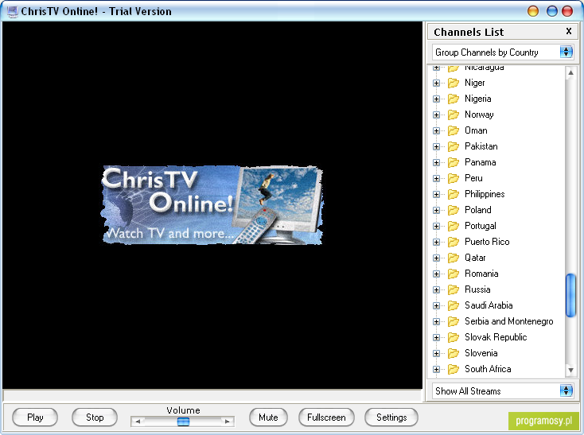Maximize window with the blue button
584x435 pixels.
552,11
